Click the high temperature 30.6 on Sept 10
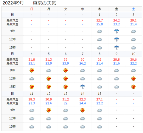 (x=133, y=59)
